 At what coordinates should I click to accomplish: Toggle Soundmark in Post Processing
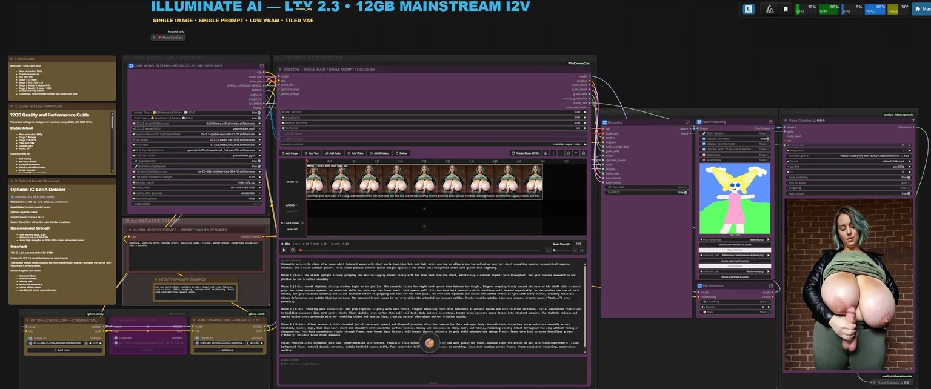tap(735, 160)
